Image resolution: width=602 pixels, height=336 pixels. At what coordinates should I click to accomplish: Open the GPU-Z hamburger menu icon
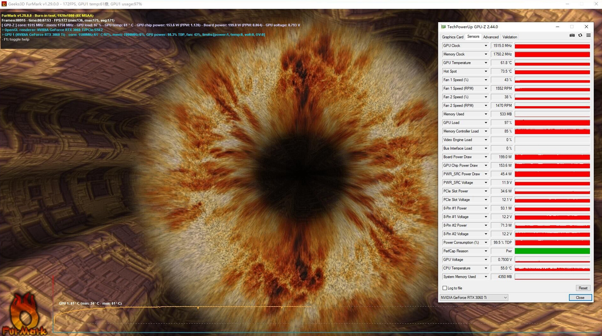click(x=588, y=35)
